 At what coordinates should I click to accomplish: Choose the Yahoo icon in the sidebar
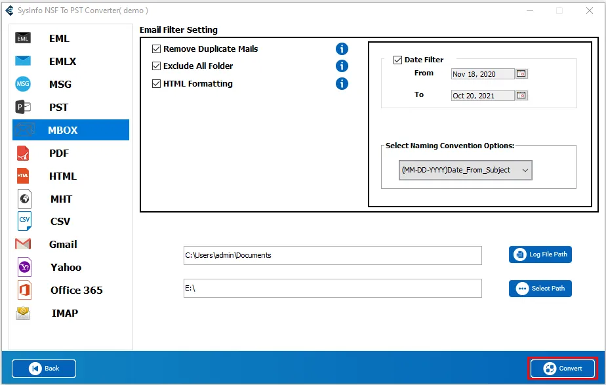click(24, 267)
